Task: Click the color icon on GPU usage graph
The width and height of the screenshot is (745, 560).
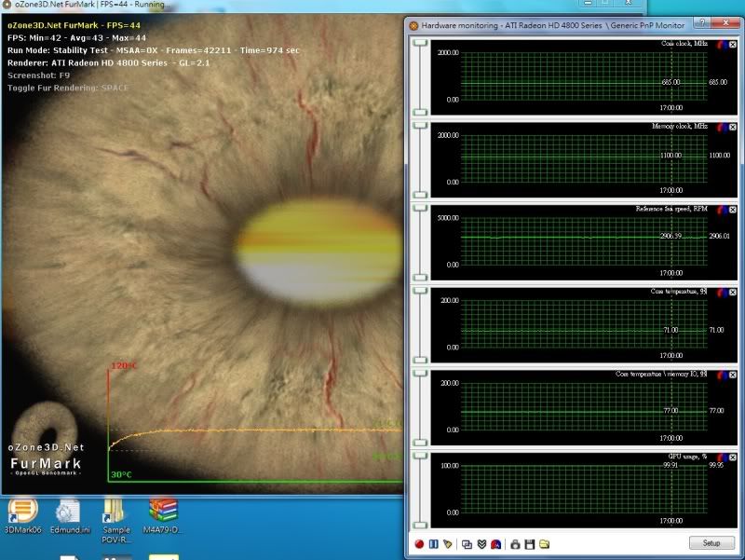Action: coord(723,458)
